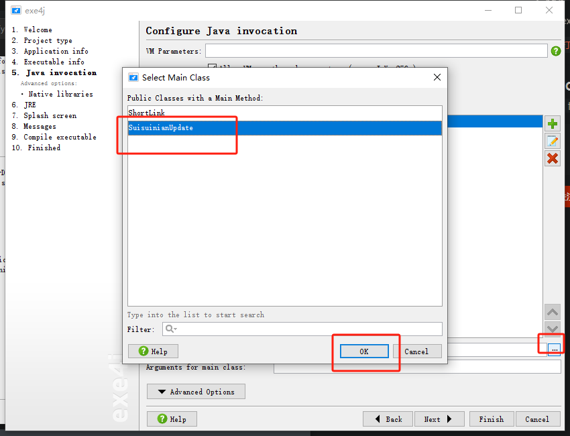Select SuisuinianUpdate in the class list
Screen dimensions: 570x436
[x=161, y=127]
